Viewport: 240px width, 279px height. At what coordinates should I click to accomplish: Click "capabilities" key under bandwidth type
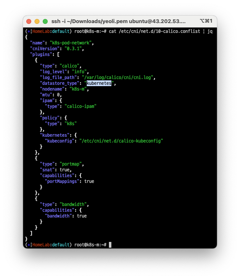click(57, 210)
